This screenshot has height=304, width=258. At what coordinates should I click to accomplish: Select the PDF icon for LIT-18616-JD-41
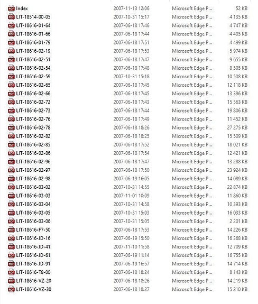click(x=11, y=247)
